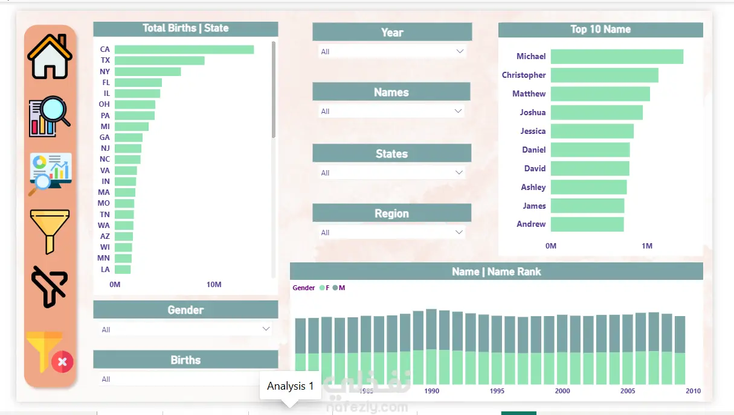Click the crossed-out funnel icon

click(50, 287)
